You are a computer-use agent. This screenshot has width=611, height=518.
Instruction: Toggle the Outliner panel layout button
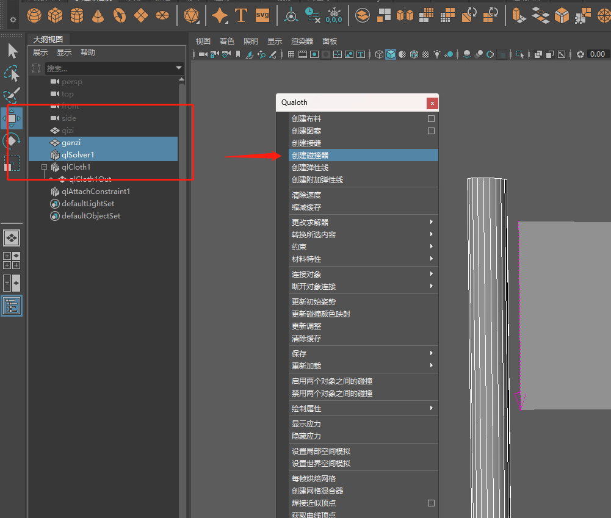(x=12, y=306)
